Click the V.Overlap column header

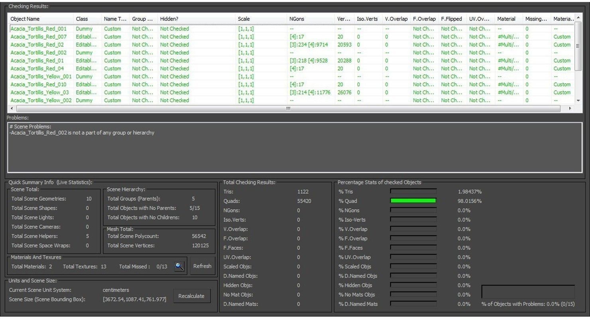click(x=396, y=19)
